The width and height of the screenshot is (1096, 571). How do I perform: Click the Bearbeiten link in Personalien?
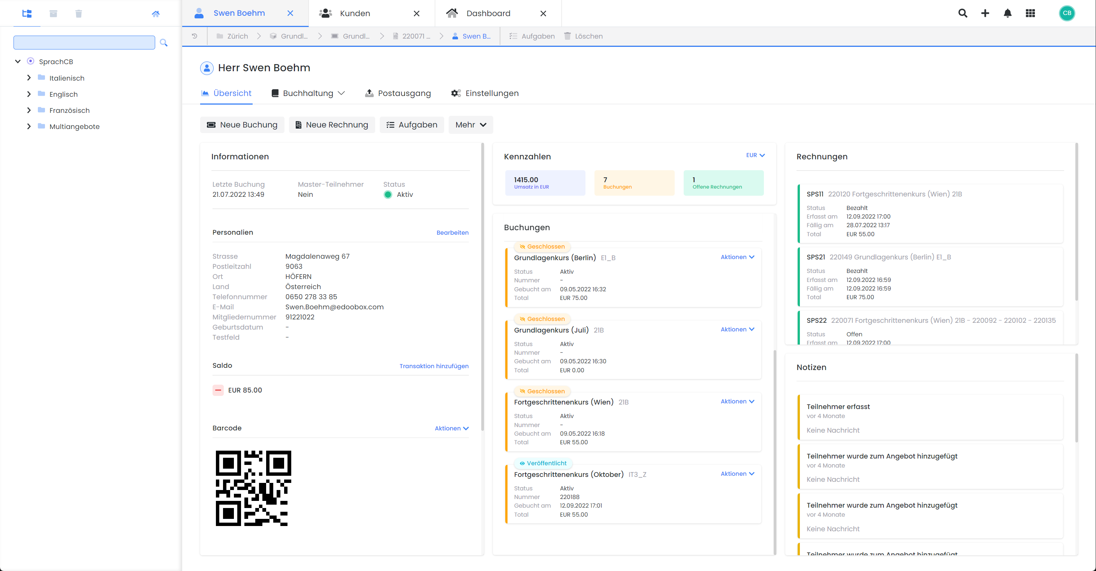click(x=452, y=232)
